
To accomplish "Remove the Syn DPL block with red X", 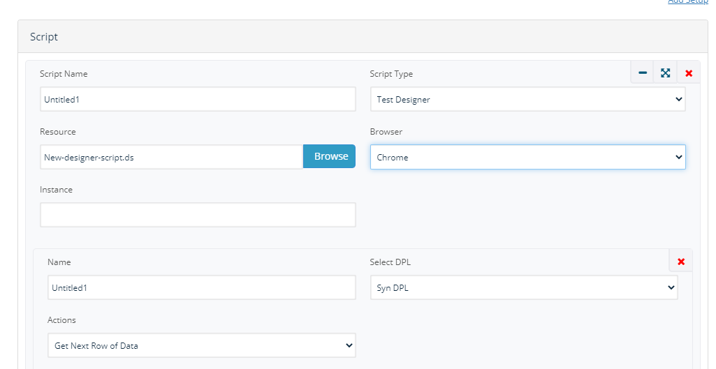I will (x=681, y=262).
